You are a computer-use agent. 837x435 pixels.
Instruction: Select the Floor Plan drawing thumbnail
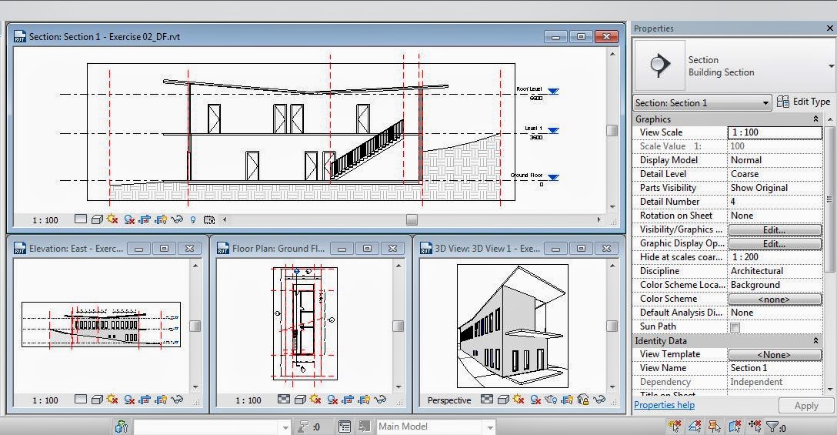(x=305, y=324)
